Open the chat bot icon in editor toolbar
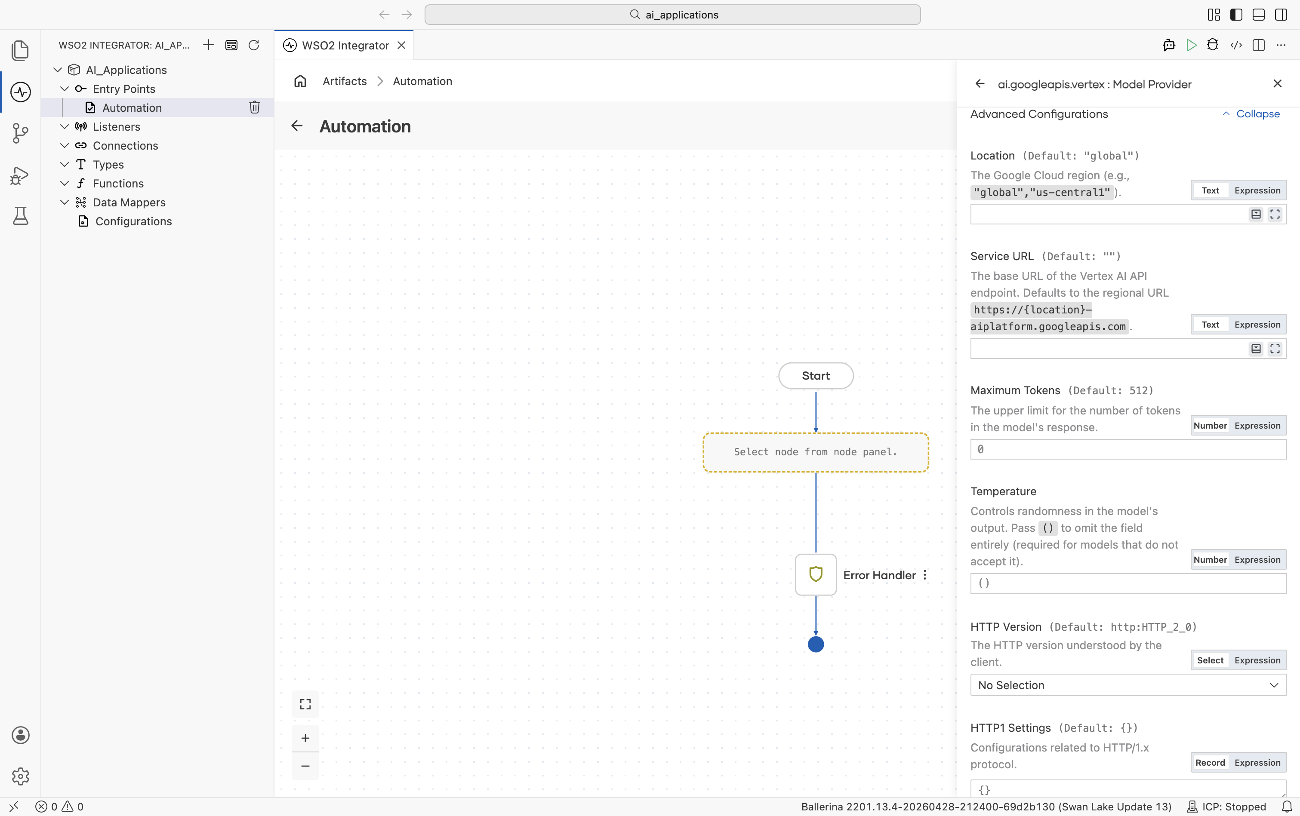 (1169, 45)
